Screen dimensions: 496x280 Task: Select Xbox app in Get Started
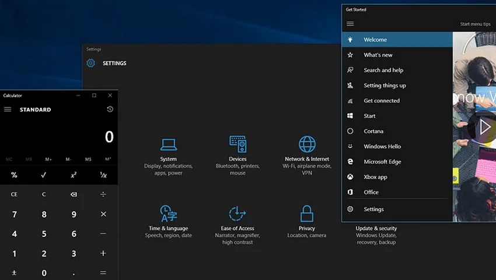coord(397,177)
